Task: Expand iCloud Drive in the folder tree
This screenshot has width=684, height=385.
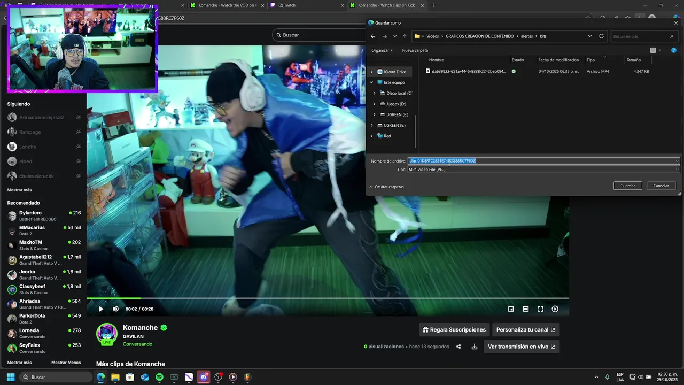Action: click(372, 72)
